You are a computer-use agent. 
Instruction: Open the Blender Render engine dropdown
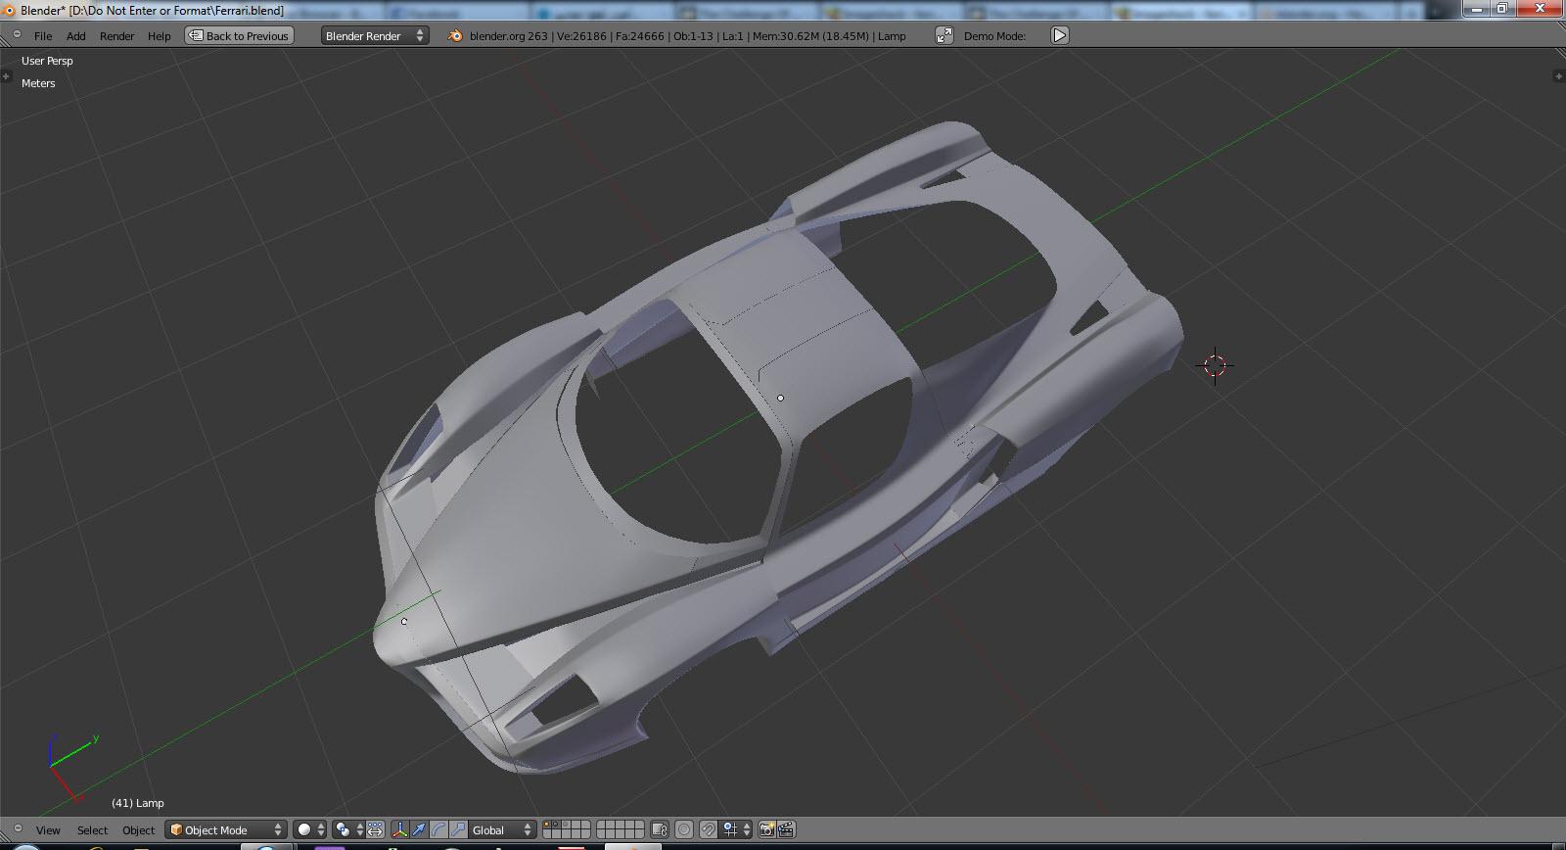pyautogui.click(x=375, y=35)
